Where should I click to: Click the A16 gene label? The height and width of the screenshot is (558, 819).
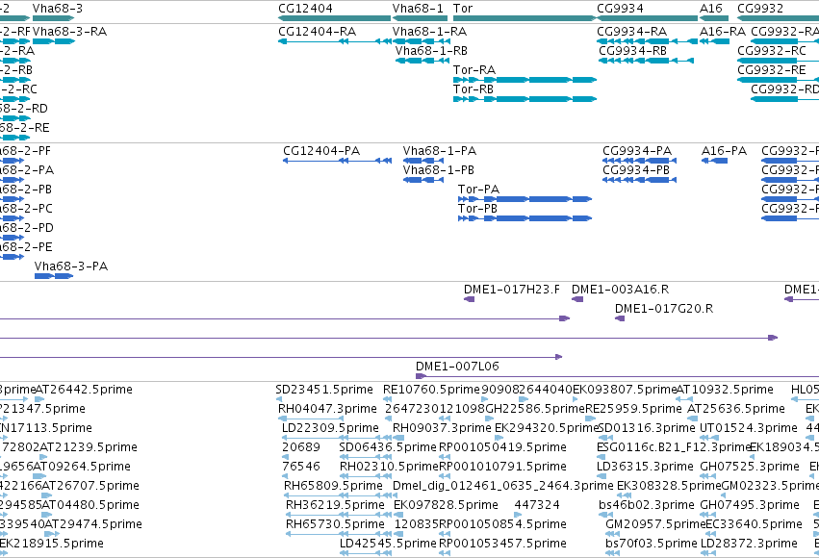[x=711, y=9]
